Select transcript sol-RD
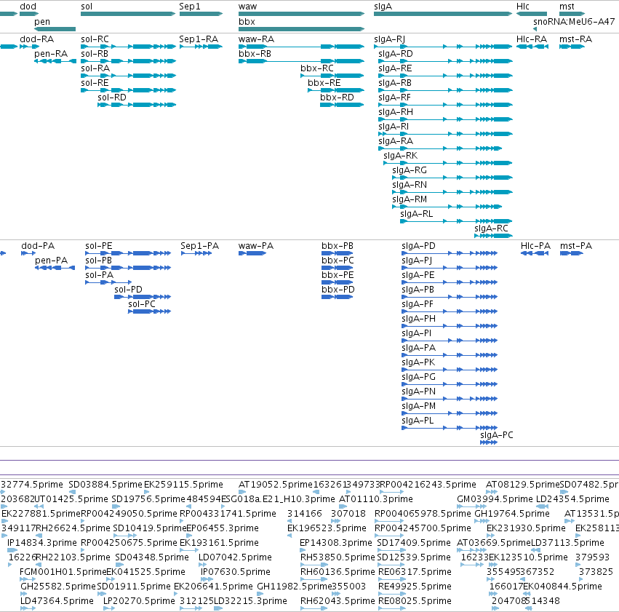619x612 pixels. coord(112,97)
